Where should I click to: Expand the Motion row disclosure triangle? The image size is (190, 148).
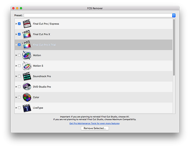coord(16,55)
